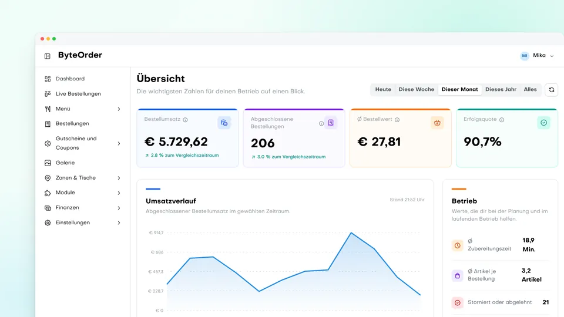Click the Betrieb heading
This screenshot has width=564, height=317.
[464, 201]
